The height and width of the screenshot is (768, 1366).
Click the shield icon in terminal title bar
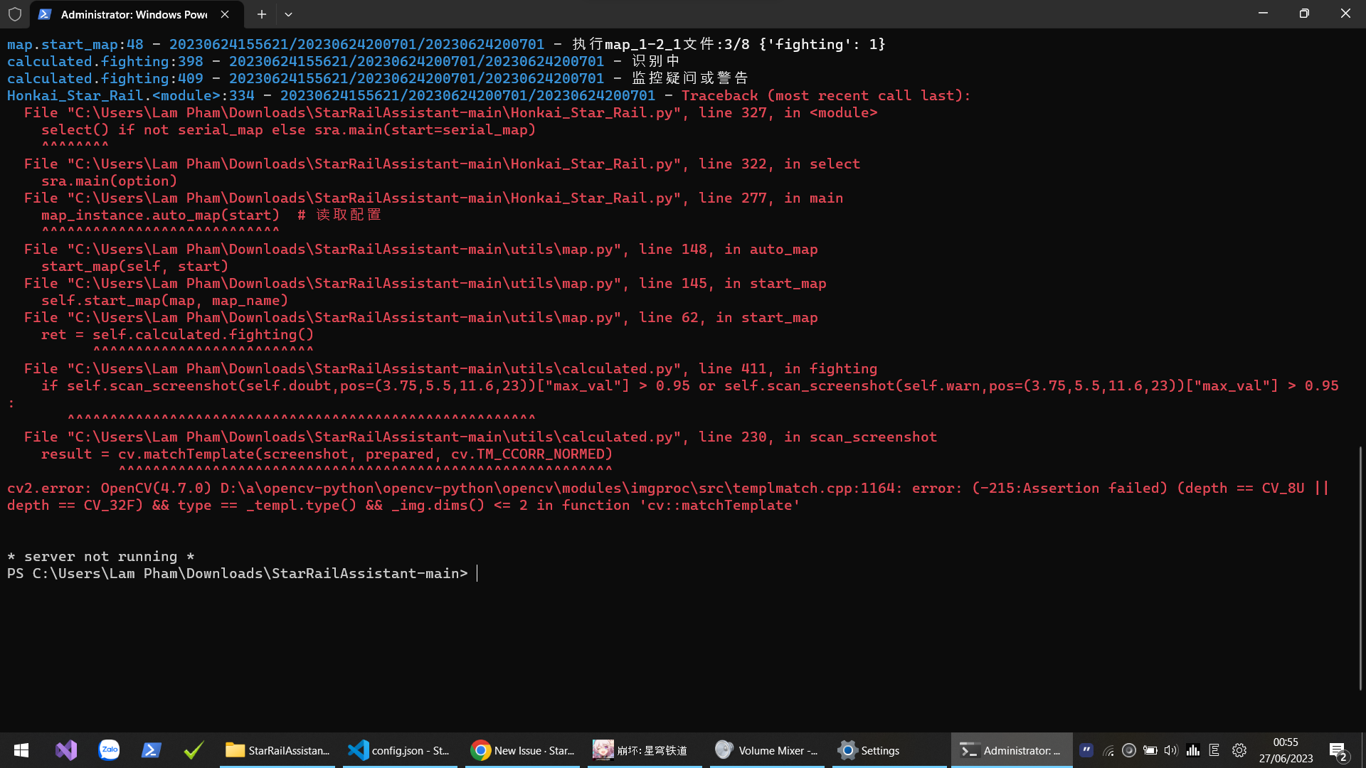click(14, 14)
